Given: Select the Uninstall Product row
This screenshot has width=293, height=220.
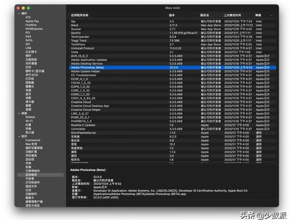Looking at the screenshot, I should click(x=173, y=48).
